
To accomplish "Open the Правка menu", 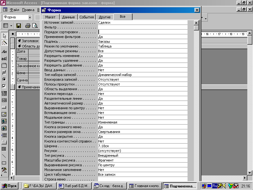I will click(28, 10).
